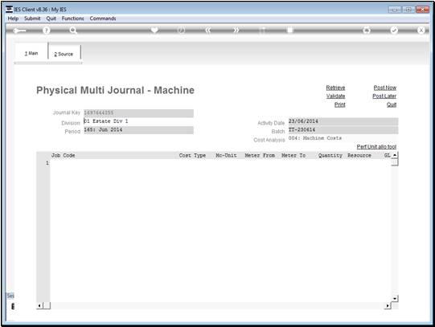
Task: Click the grid's vertical scroll up arrow
Action: tap(395, 155)
